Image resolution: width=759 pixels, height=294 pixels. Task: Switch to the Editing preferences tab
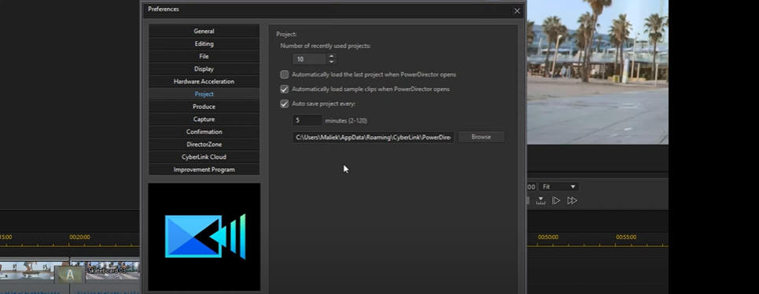click(x=204, y=43)
